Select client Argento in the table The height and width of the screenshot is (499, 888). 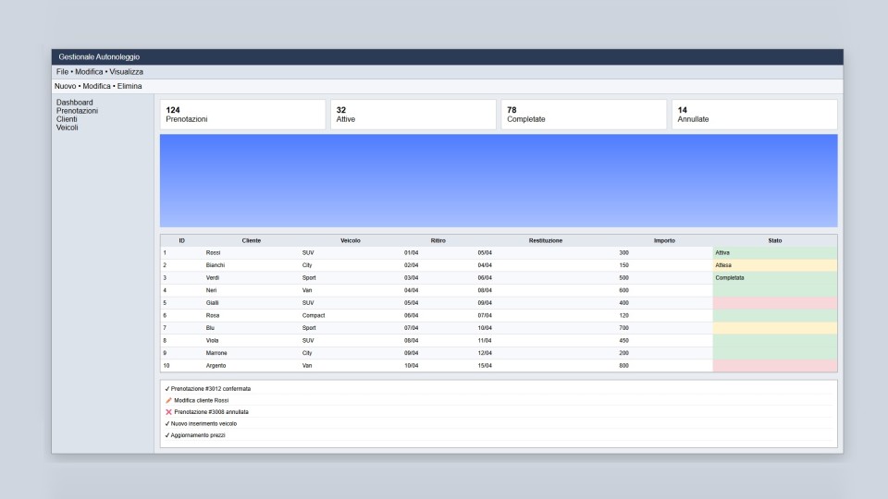point(216,366)
